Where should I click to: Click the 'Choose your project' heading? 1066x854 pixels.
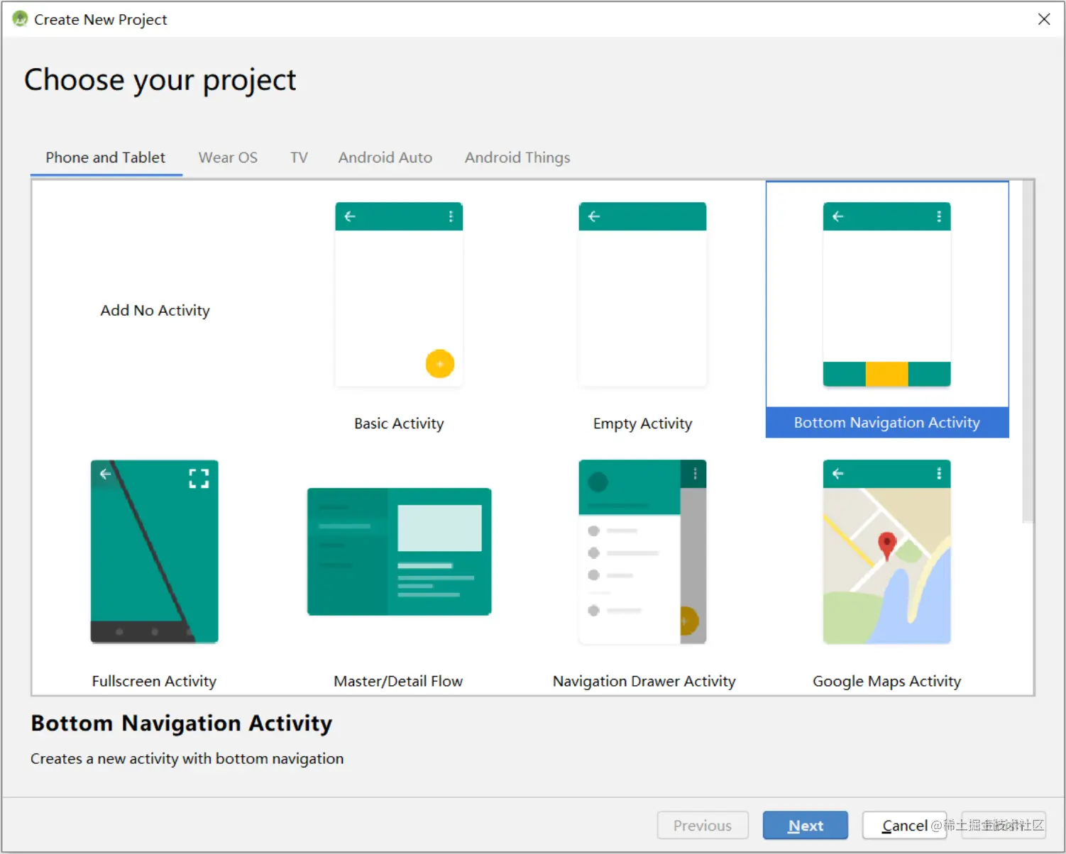[160, 80]
